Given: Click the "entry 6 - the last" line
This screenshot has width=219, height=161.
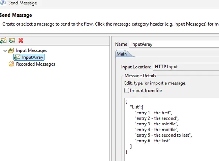Looking at the screenshot, I should click(152, 141).
